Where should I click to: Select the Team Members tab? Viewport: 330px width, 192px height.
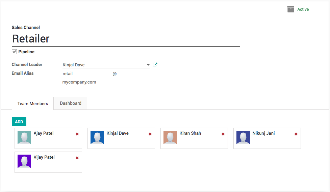[33, 103]
